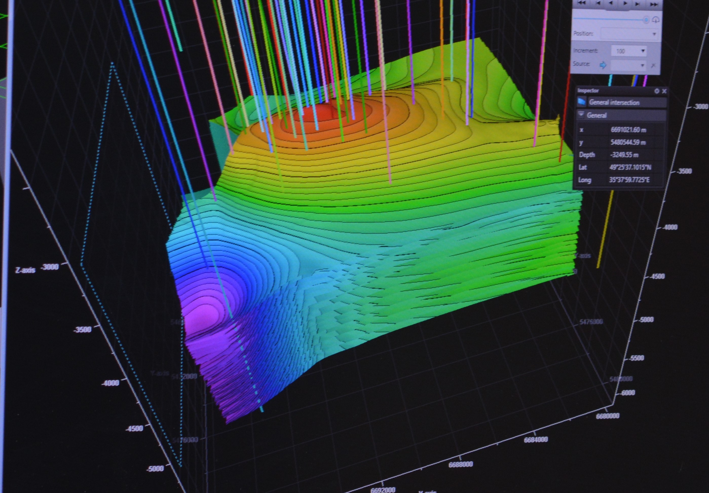Click the blue General intersection icon
The width and height of the screenshot is (709, 493).
[582, 102]
